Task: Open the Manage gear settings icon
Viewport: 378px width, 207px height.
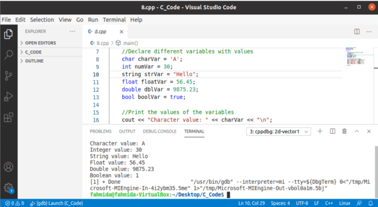Action: pyautogui.click(x=8, y=187)
